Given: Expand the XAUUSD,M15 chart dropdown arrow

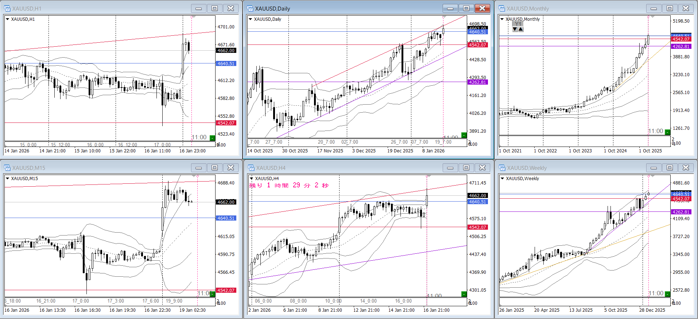Looking at the screenshot, I should click(7, 179).
